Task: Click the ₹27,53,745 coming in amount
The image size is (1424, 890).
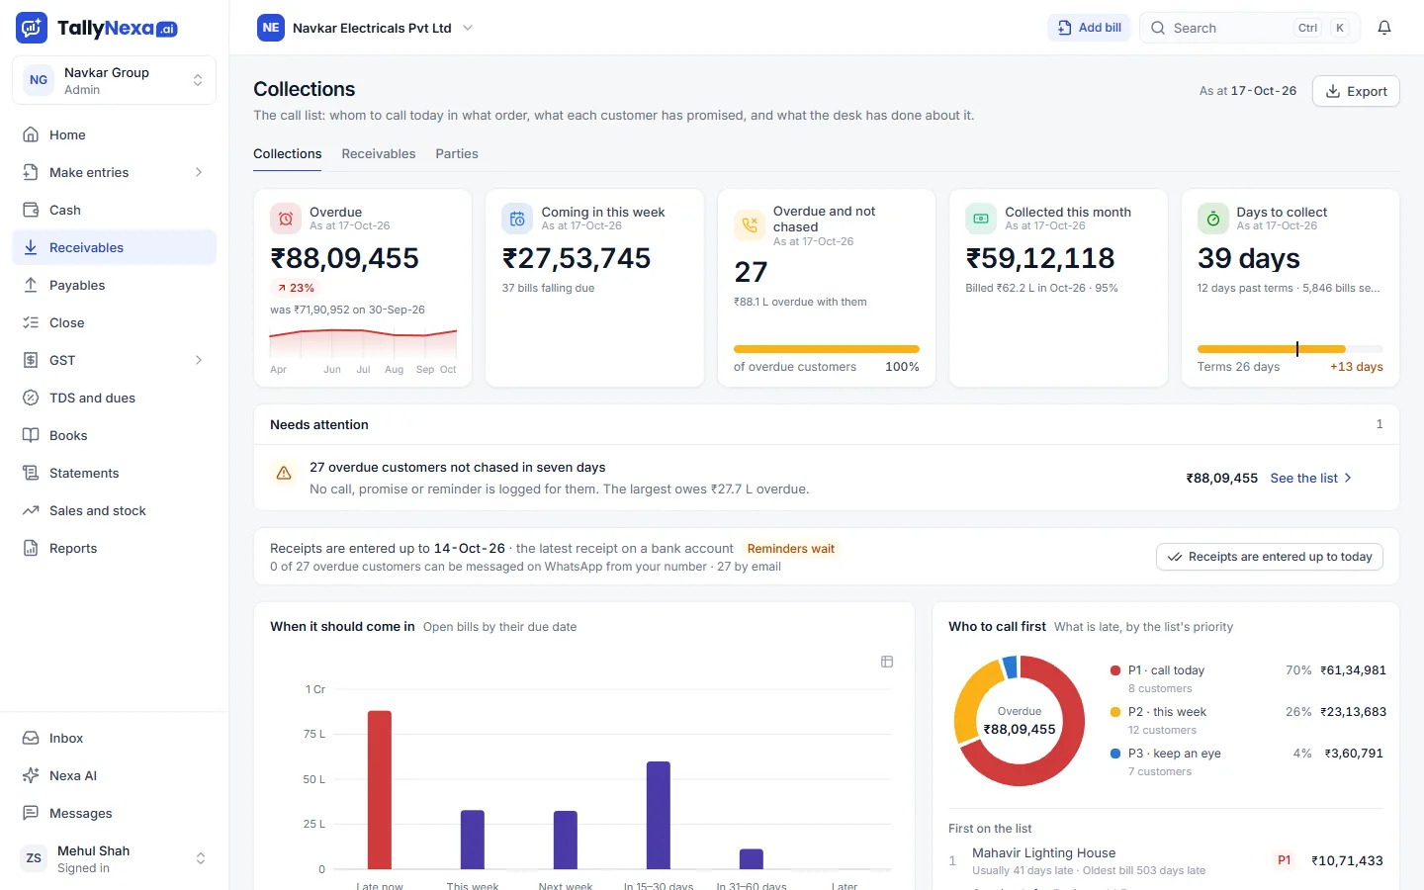Action: (577, 258)
